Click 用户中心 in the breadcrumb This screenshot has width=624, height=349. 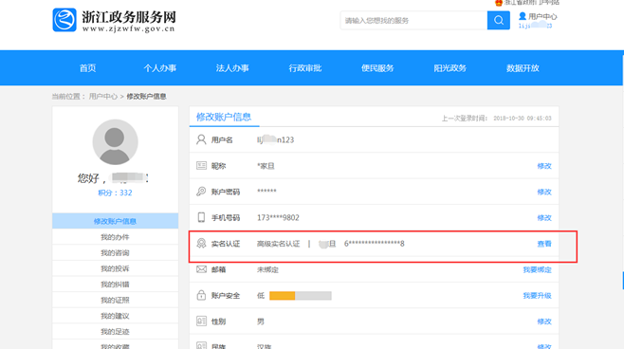click(103, 97)
